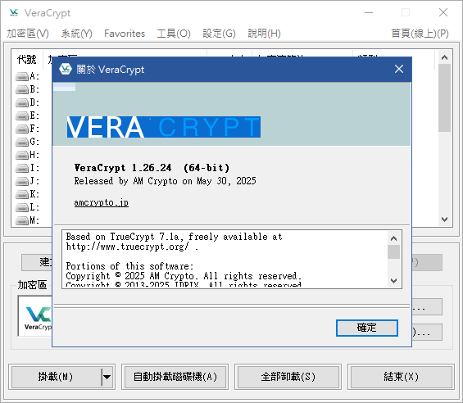Click the drive list scrollbar thumb
The height and width of the screenshot is (403, 463).
point(444,97)
